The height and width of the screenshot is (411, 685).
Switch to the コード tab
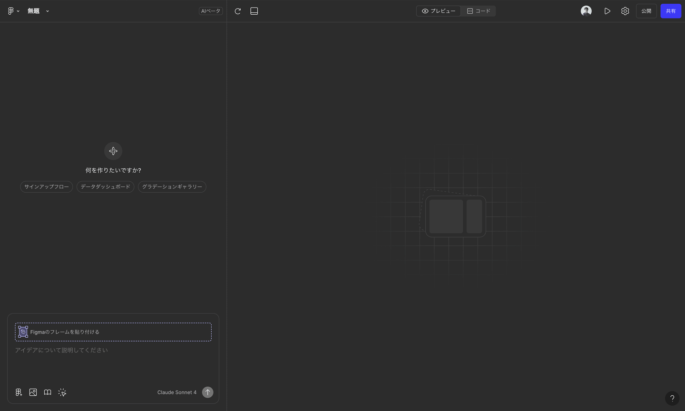[479, 11]
